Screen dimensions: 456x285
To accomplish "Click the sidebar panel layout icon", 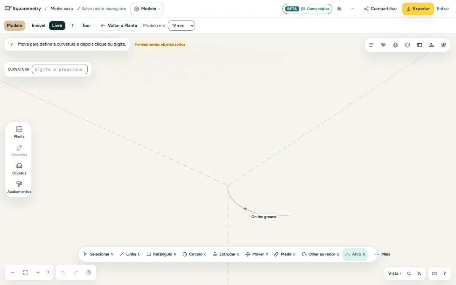I will click(420, 45).
